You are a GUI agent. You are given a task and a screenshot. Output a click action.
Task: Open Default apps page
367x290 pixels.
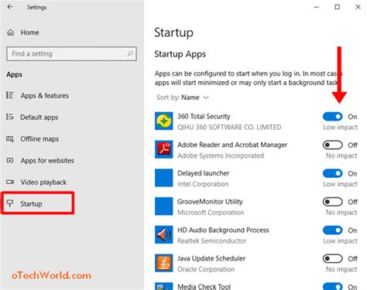tap(39, 118)
